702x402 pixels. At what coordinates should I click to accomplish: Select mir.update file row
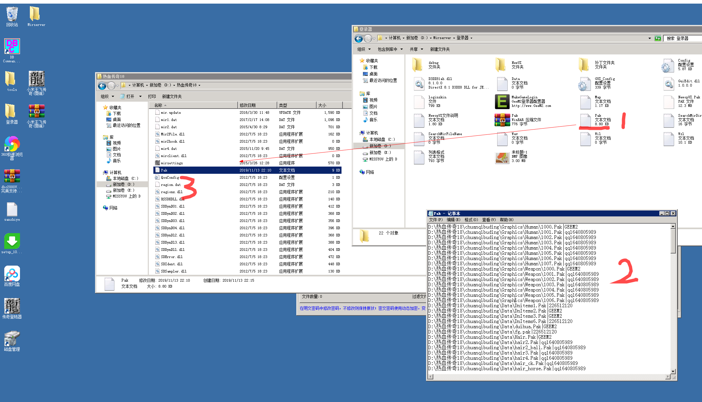(x=247, y=112)
